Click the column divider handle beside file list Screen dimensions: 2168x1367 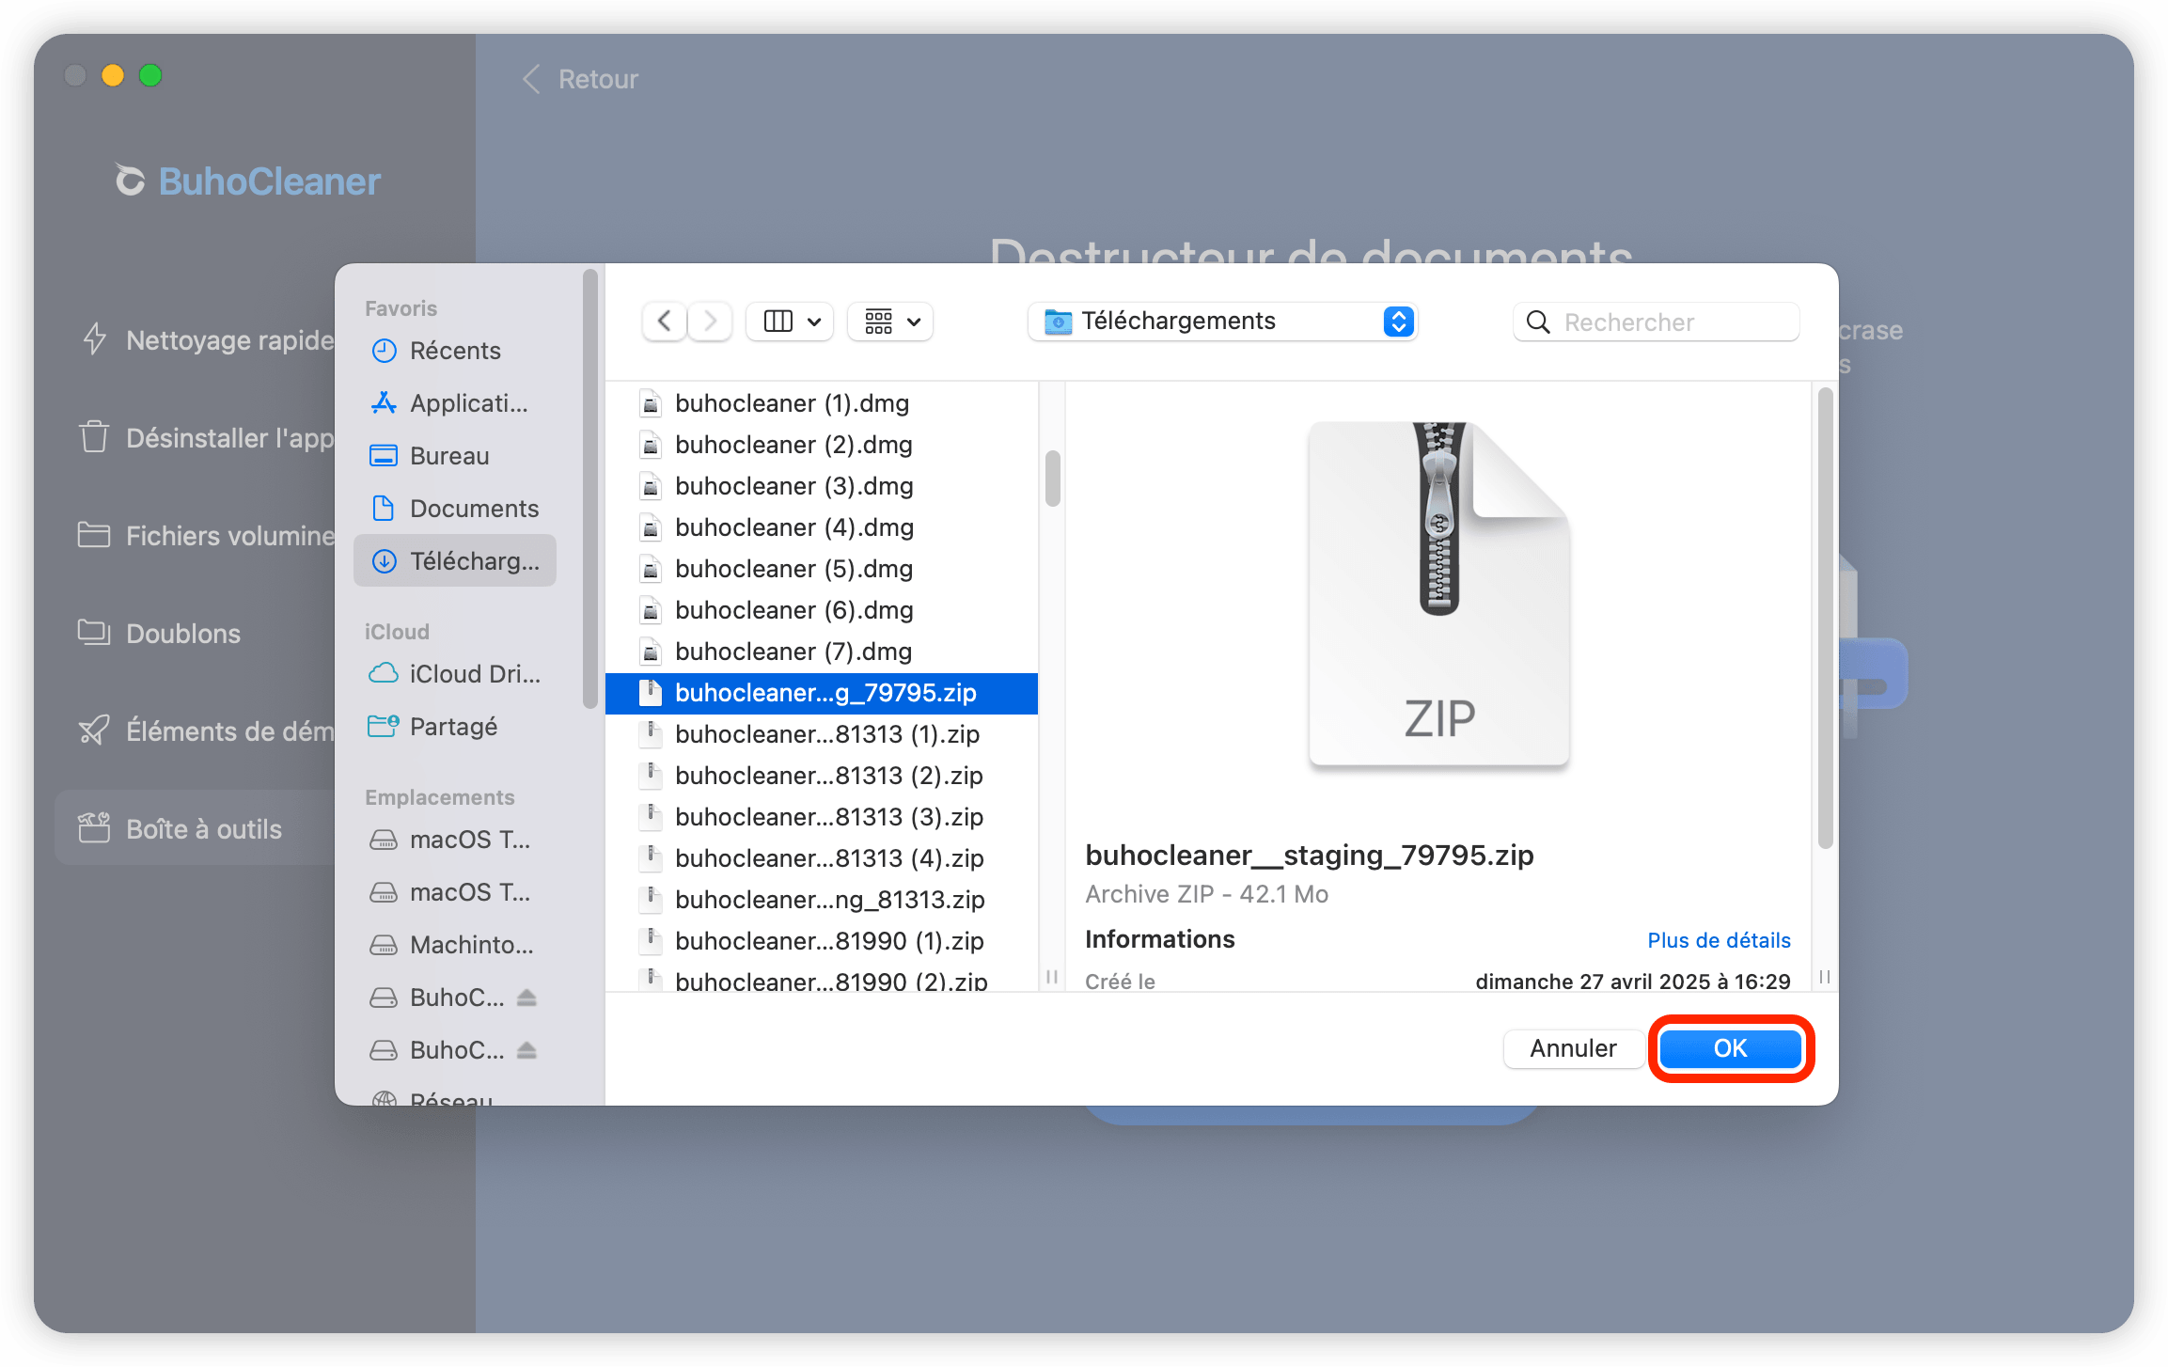[1052, 977]
